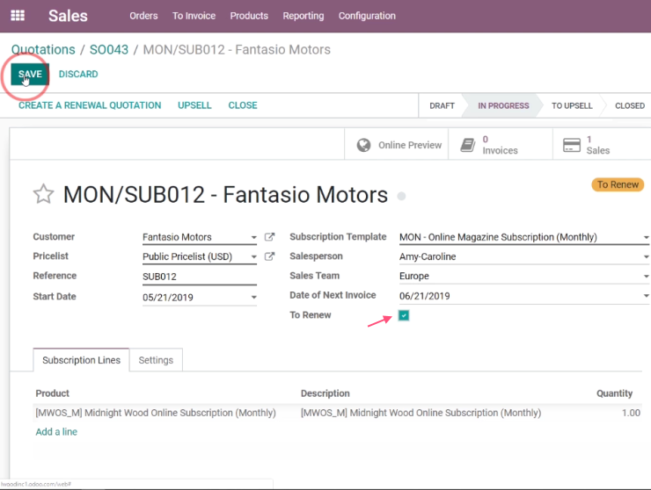Uncheck the To Renew checkbox
Viewport: 651px width, 490px height.
[x=404, y=315]
